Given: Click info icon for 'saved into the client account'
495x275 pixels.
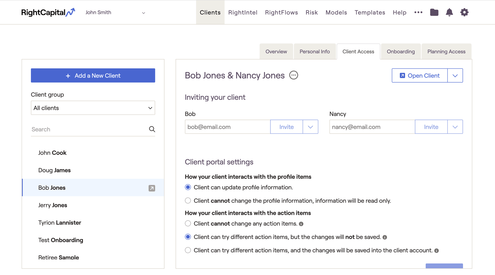Looking at the screenshot, I should (436, 251).
